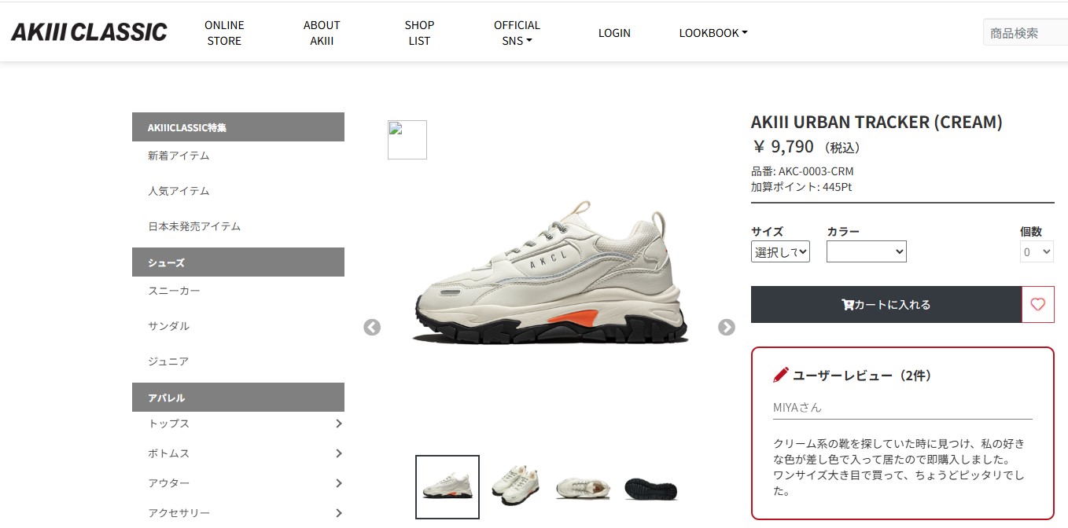Focus the 商品検索 search field
This screenshot has width=1068, height=528.
click(1026, 33)
